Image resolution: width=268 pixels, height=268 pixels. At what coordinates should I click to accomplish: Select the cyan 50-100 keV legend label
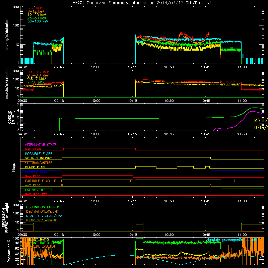click(38, 21)
